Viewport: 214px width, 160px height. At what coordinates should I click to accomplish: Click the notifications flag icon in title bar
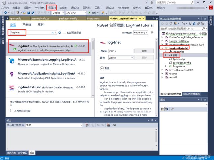pyautogui.click(x=147, y=2)
